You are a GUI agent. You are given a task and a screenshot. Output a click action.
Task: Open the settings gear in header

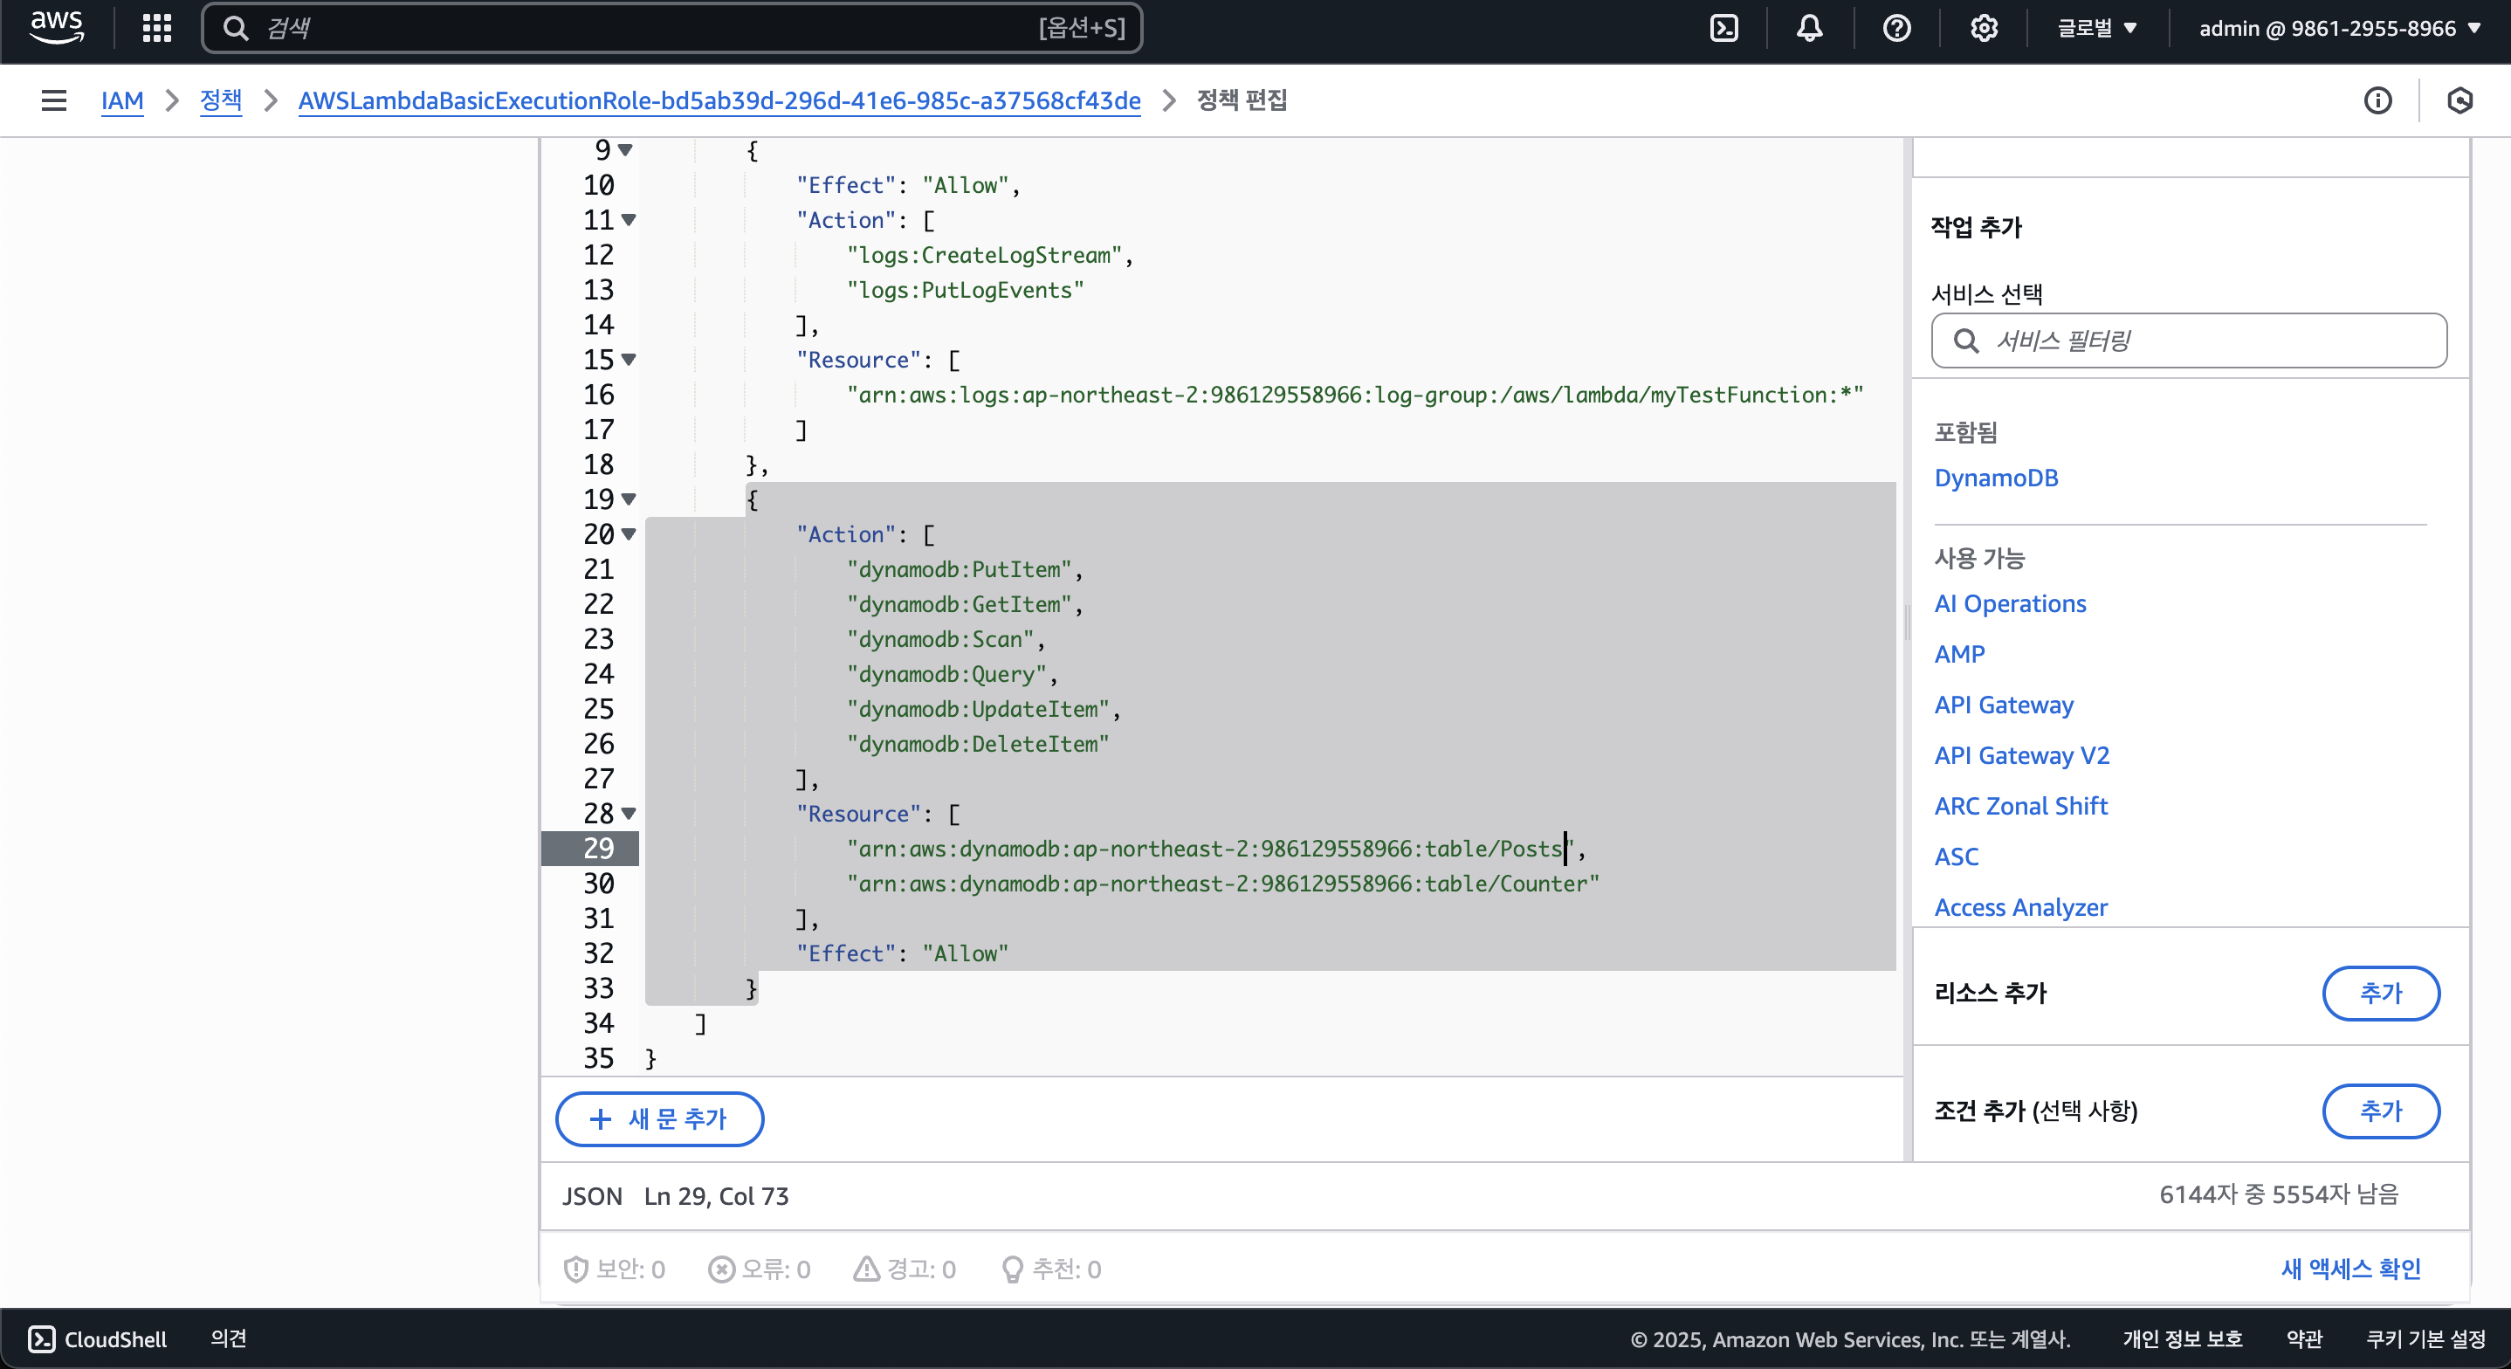coord(1984,28)
